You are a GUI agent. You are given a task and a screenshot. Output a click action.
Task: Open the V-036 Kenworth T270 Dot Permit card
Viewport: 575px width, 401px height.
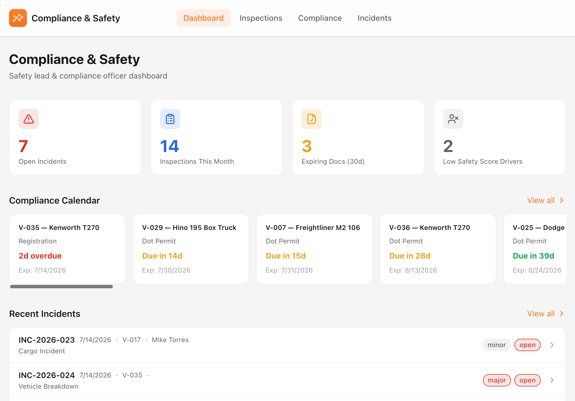pos(438,249)
